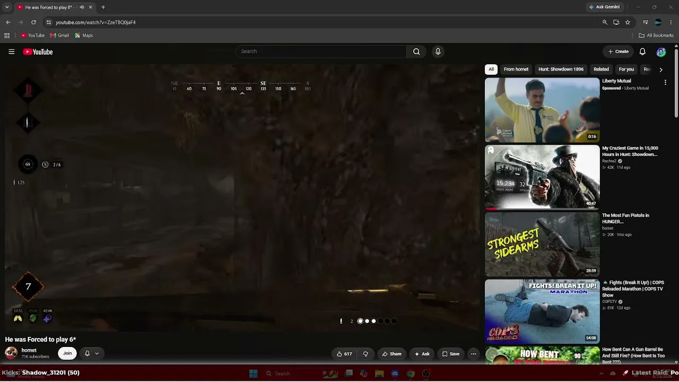The image size is (679, 382).
Task: Start voice search with the microphone icon
Action: coord(438,51)
